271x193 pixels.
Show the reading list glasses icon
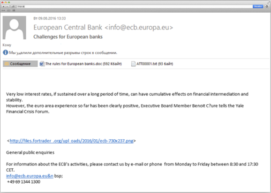tap(3, 10)
